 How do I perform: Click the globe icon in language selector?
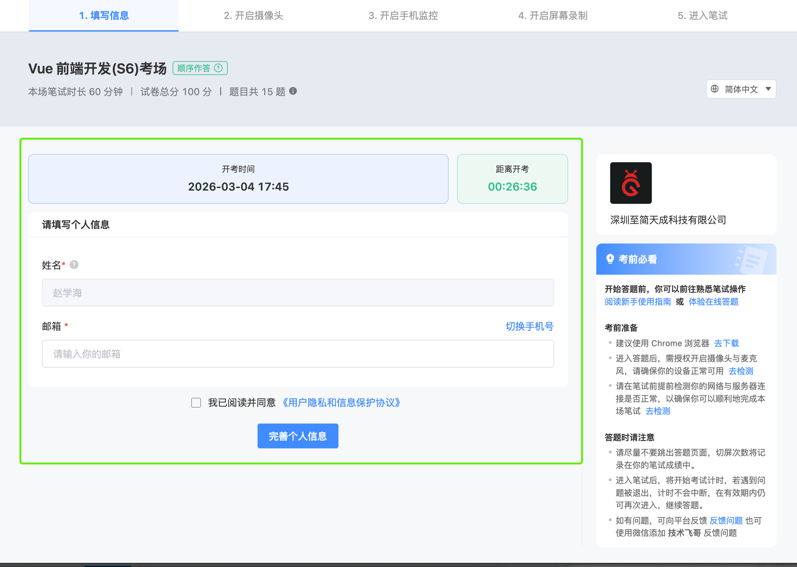click(715, 89)
